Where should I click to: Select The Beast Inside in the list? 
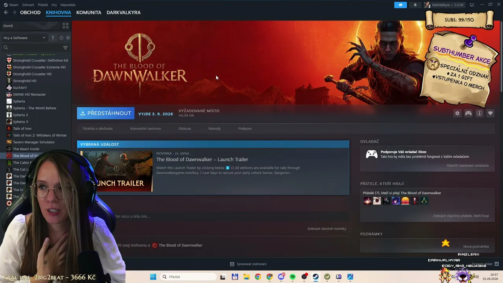pyautogui.click(x=26, y=149)
